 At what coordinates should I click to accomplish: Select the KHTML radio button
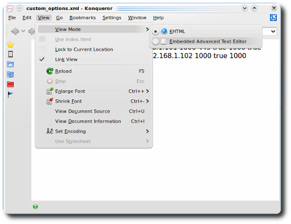pos(156,32)
